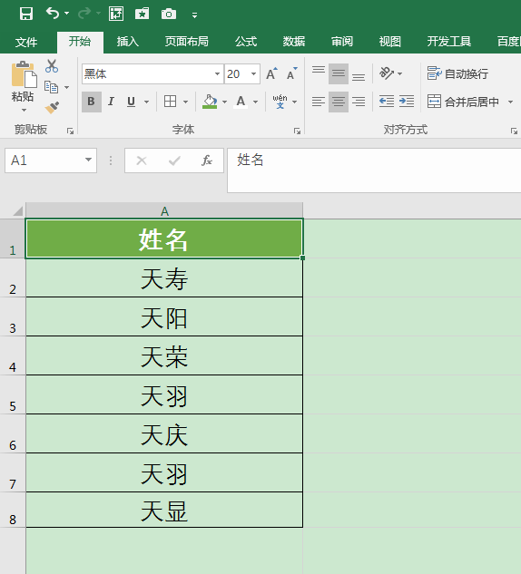Click the Format Painter brush icon
The width and height of the screenshot is (521, 574).
coord(52,108)
